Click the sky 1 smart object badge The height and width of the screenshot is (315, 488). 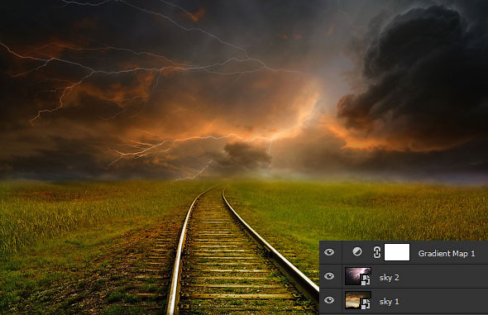coord(366,303)
